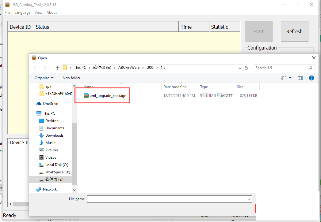Select This PC in navigation pane

pyautogui.click(x=49, y=113)
